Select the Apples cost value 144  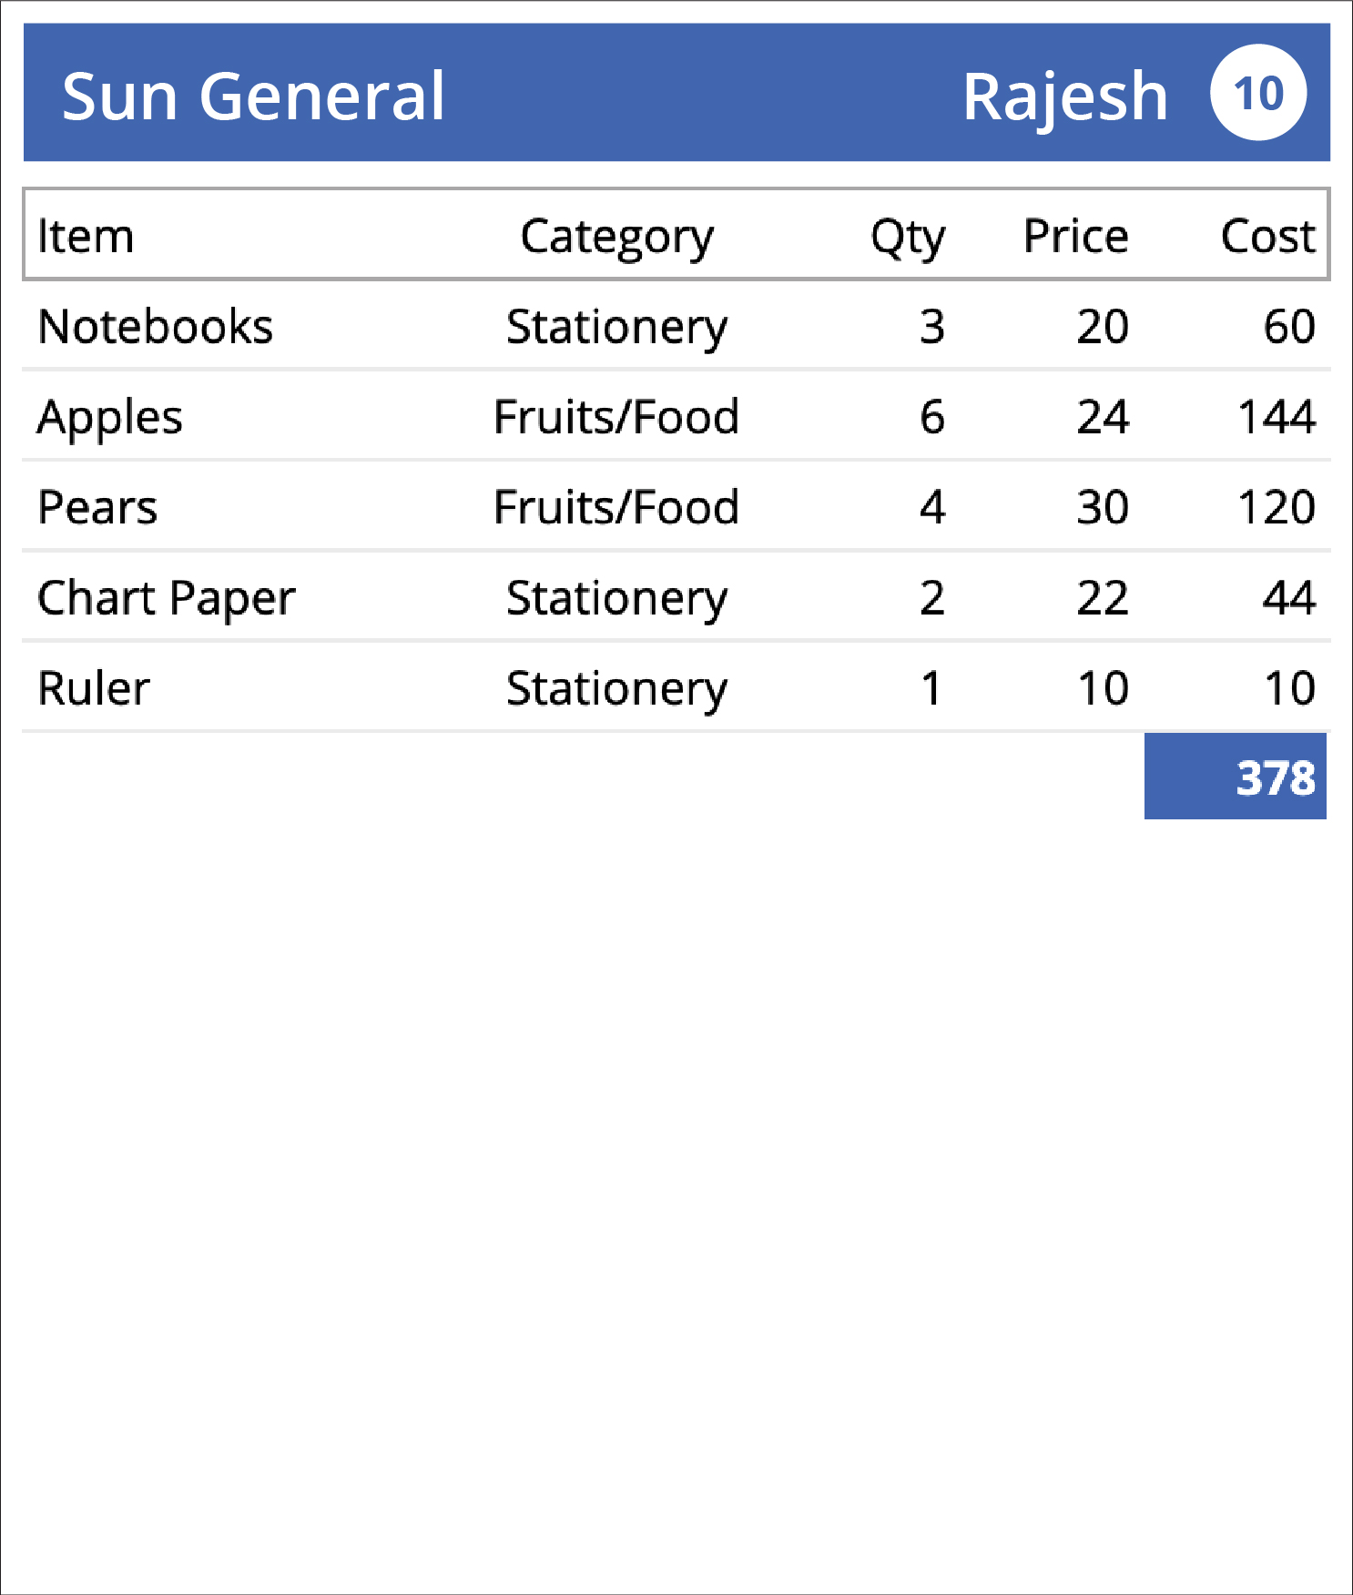coord(1277,417)
